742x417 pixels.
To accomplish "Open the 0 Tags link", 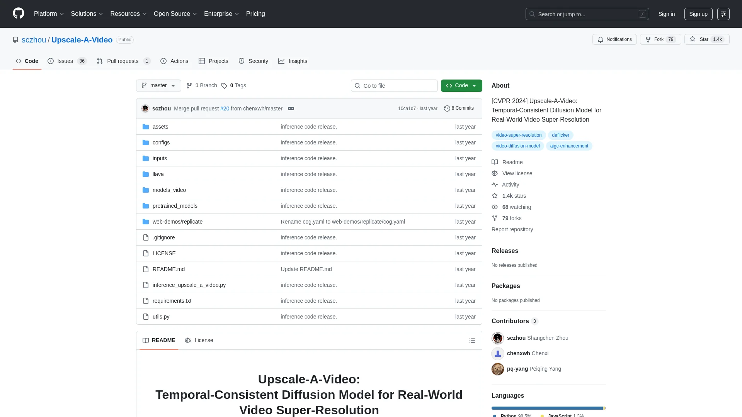I will click(x=234, y=85).
